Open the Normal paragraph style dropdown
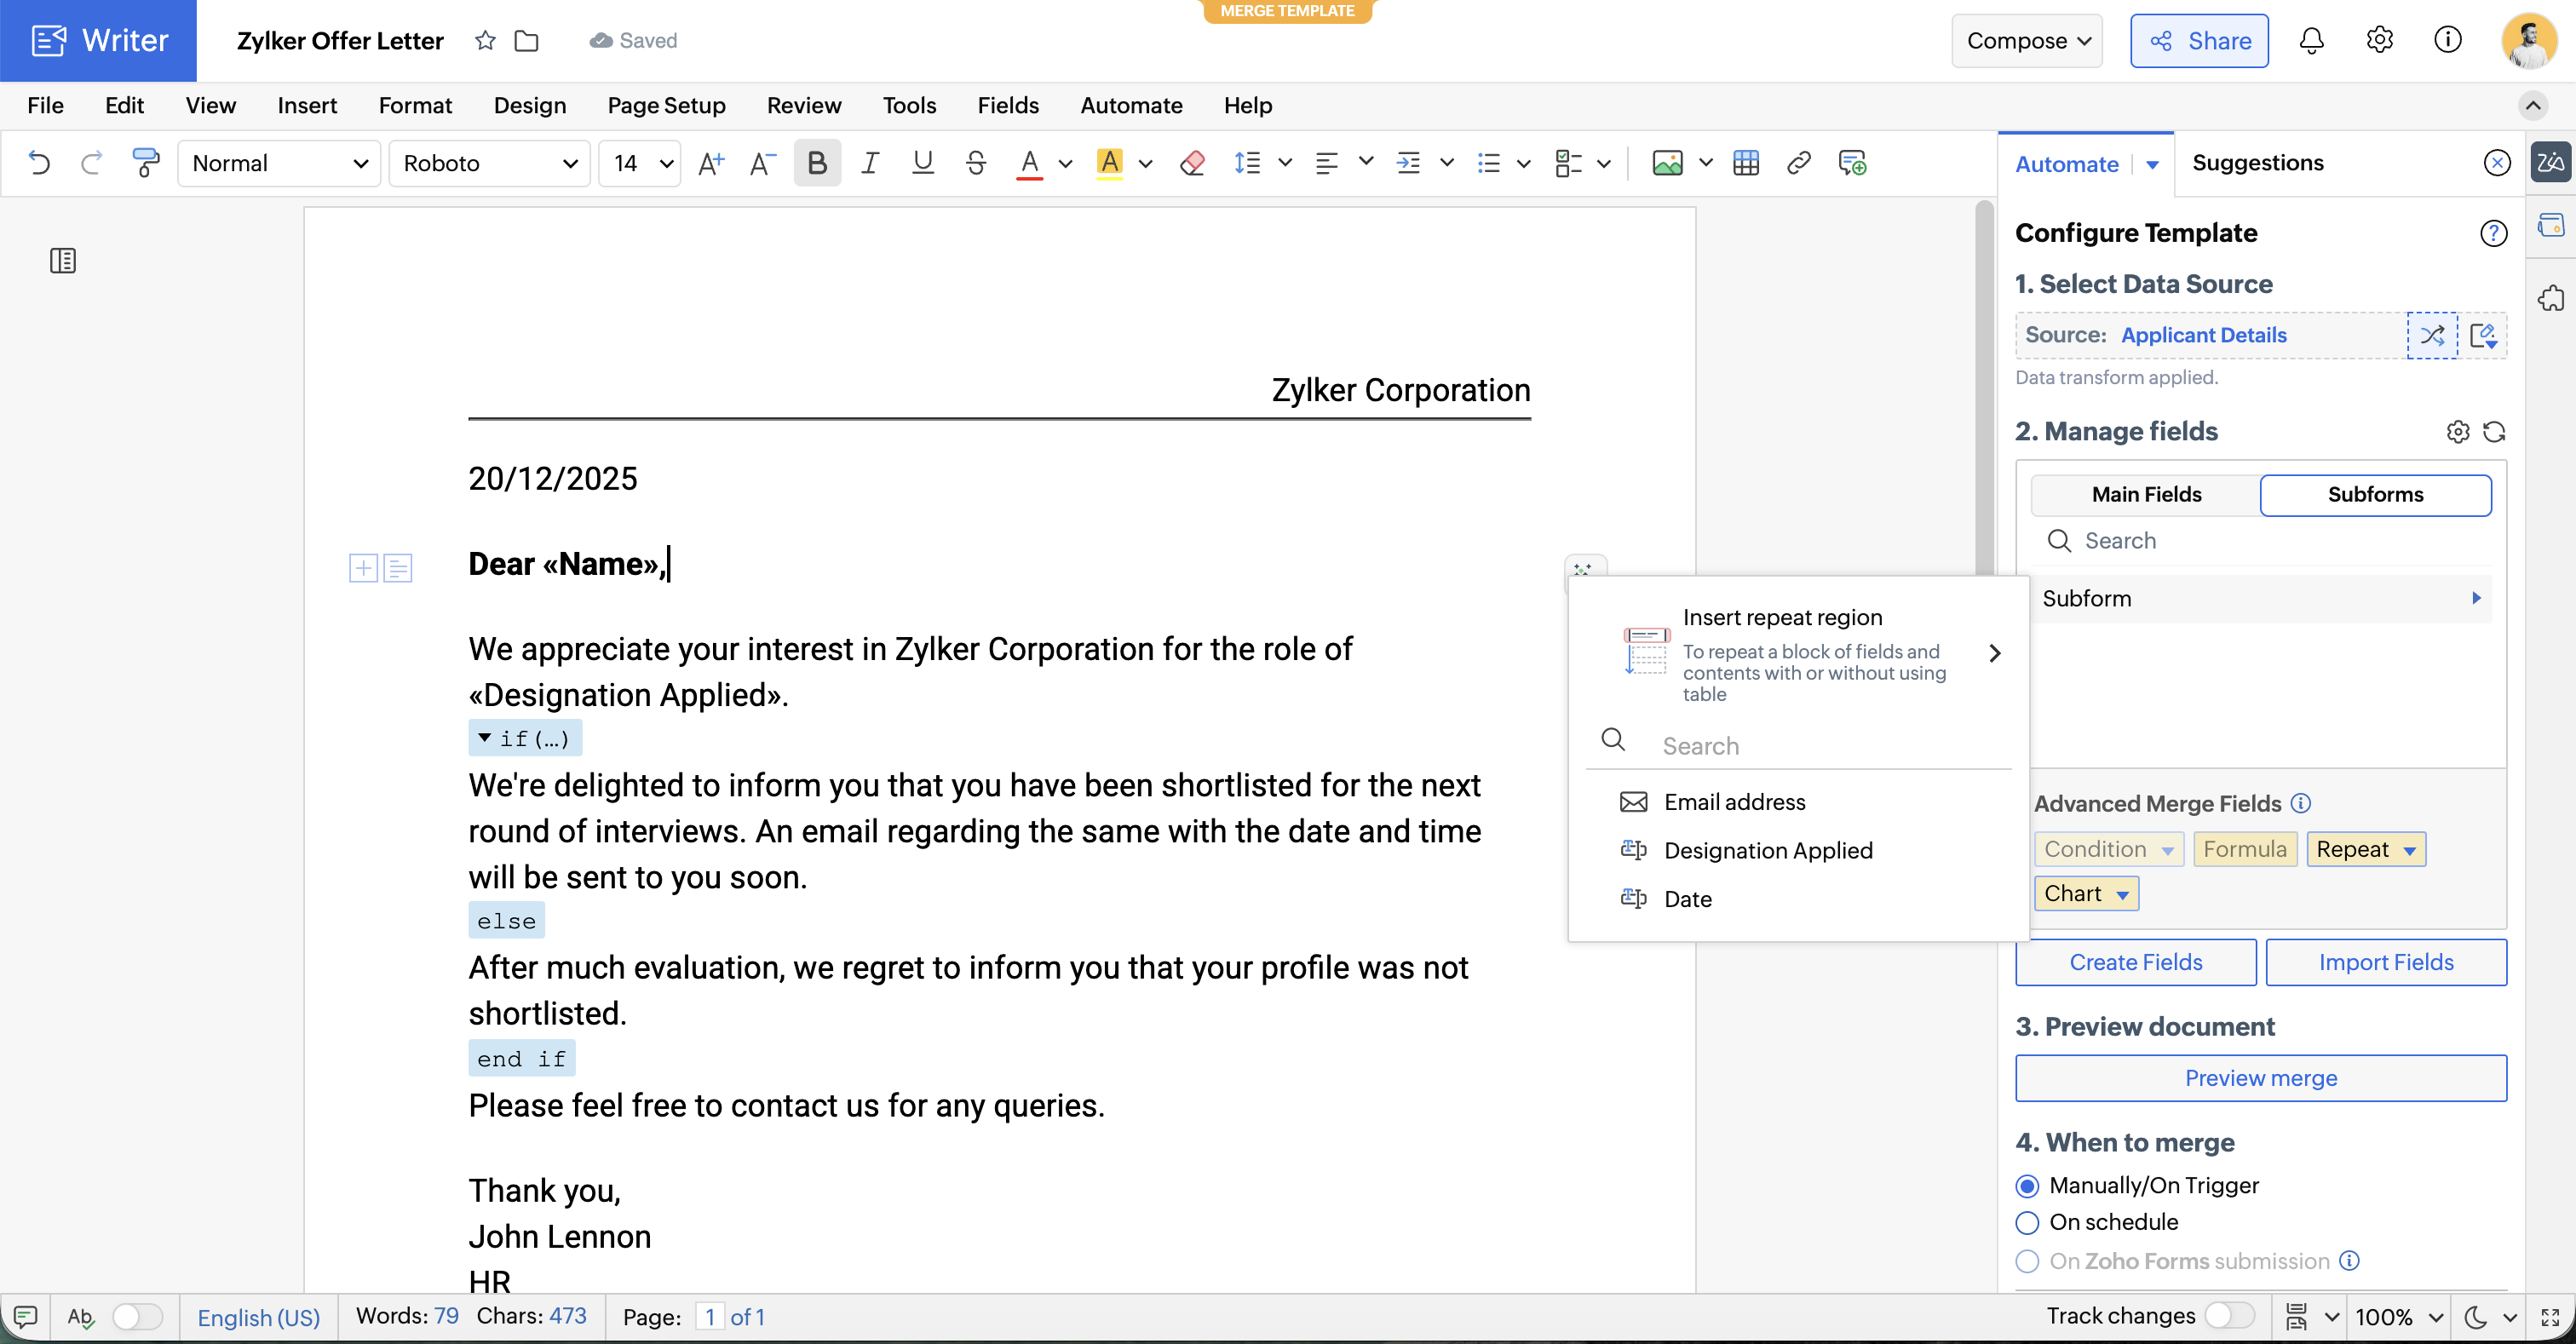 280,163
